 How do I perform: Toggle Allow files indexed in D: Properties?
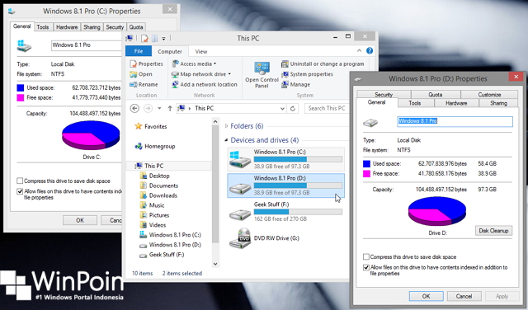pos(366,268)
